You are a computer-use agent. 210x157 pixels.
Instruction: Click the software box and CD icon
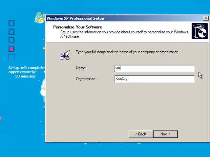(199, 31)
